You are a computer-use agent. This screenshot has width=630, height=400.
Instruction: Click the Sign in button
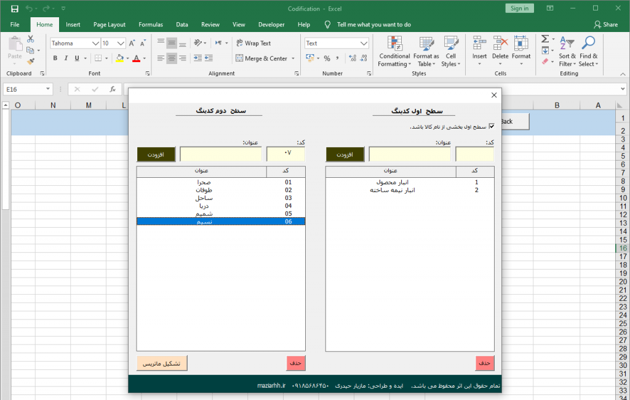pyautogui.click(x=519, y=8)
